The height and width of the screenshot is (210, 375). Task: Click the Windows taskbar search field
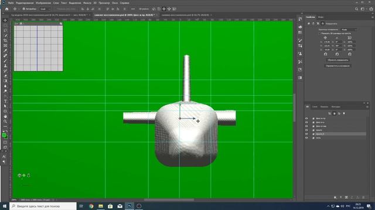(x=43, y=206)
